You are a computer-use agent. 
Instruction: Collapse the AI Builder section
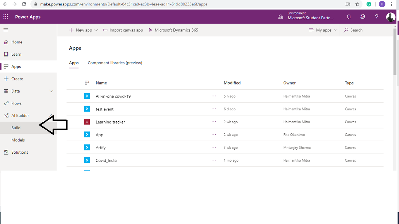pyautogui.click(x=51, y=115)
